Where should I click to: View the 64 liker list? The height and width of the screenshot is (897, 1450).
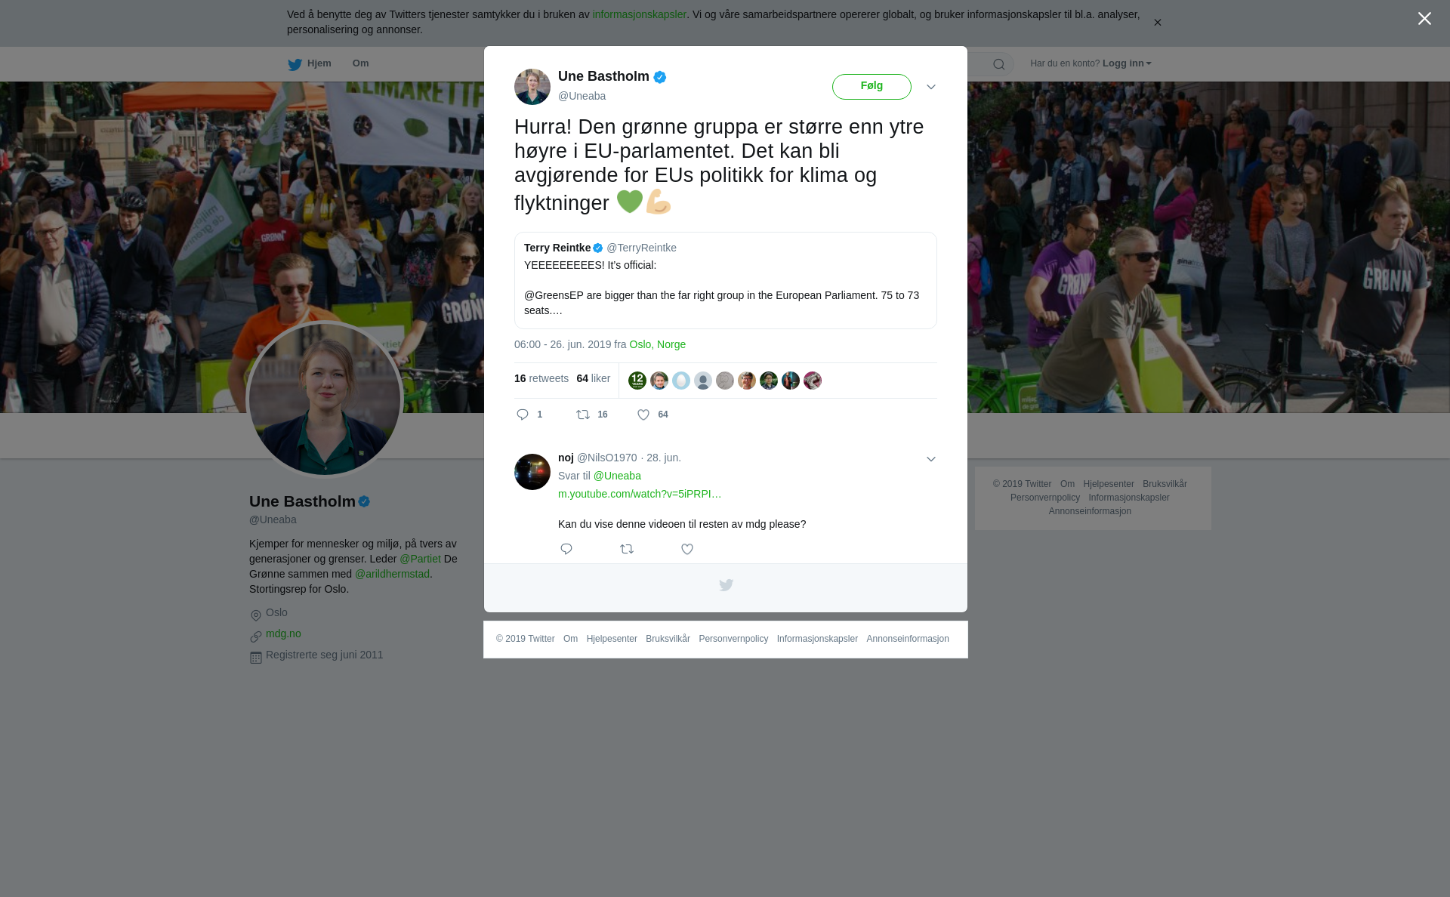click(x=593, y=378)
